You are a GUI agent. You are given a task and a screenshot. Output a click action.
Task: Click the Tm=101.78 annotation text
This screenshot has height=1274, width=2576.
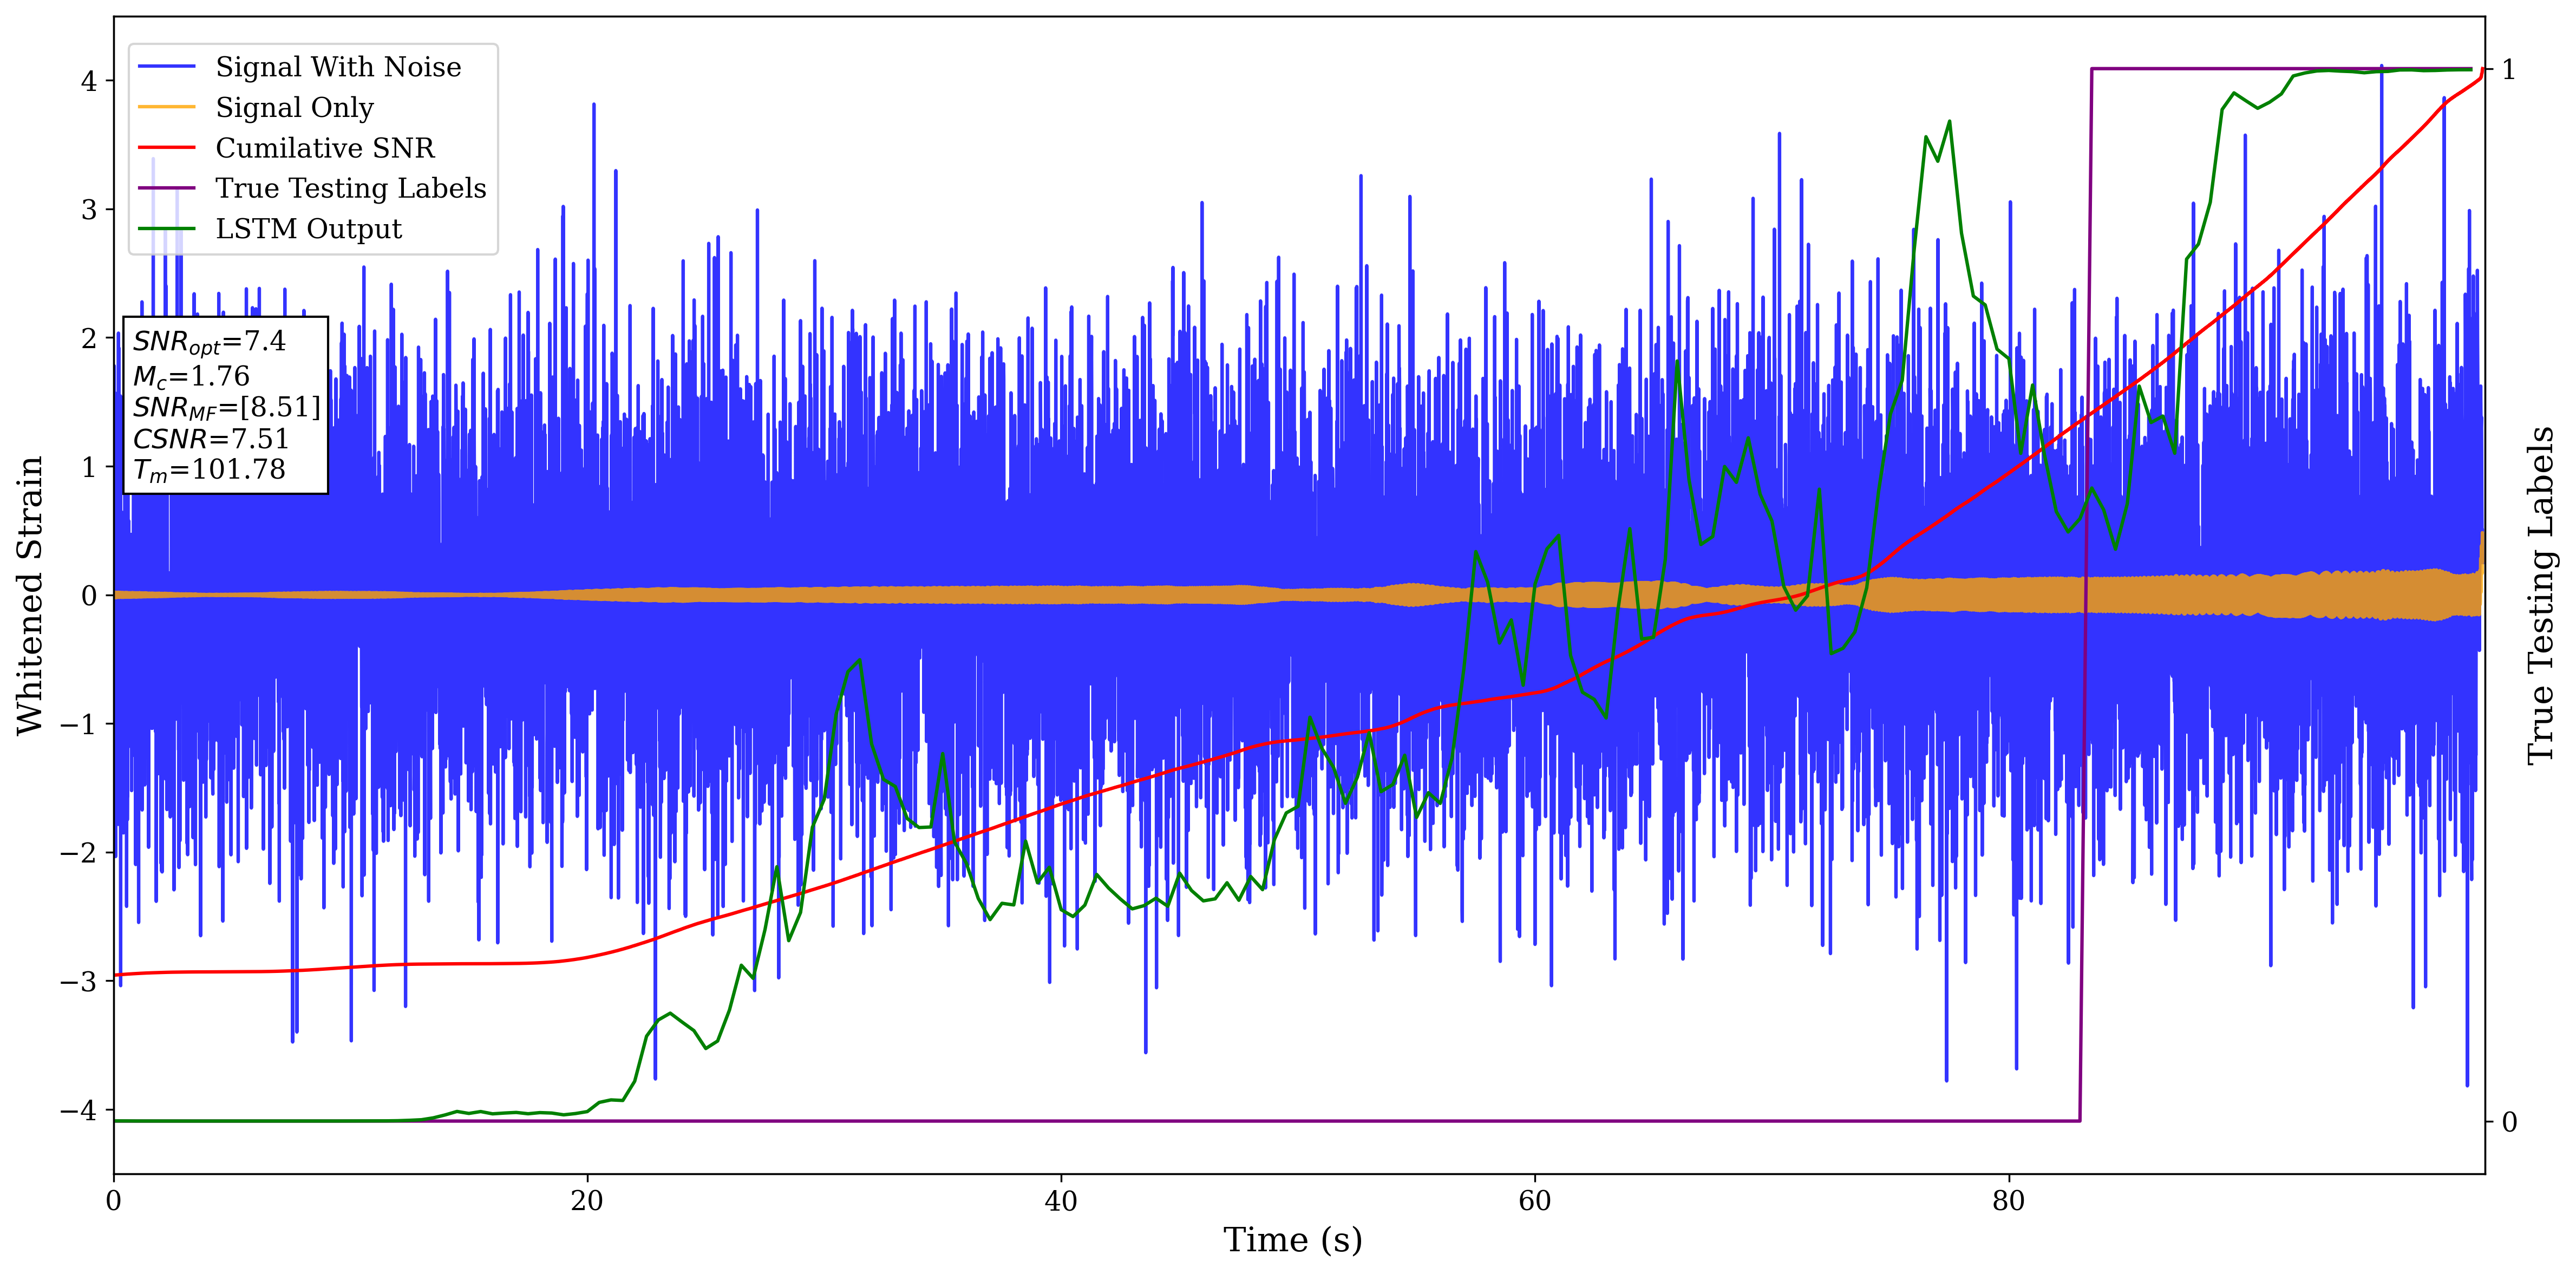[x=209, y=470]
